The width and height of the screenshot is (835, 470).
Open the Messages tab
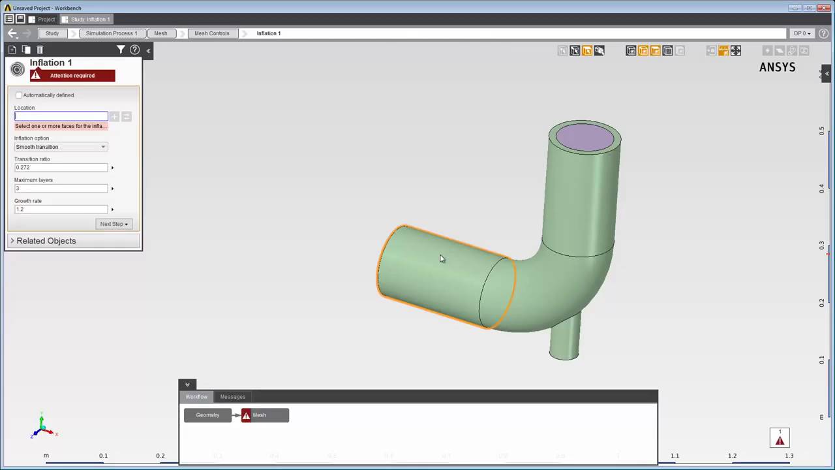(233, 397)
